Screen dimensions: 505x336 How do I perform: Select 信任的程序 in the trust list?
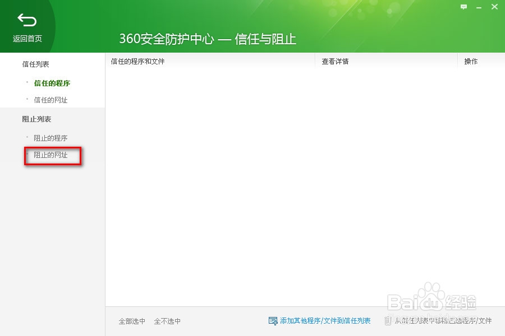click(x=52, y=83)
